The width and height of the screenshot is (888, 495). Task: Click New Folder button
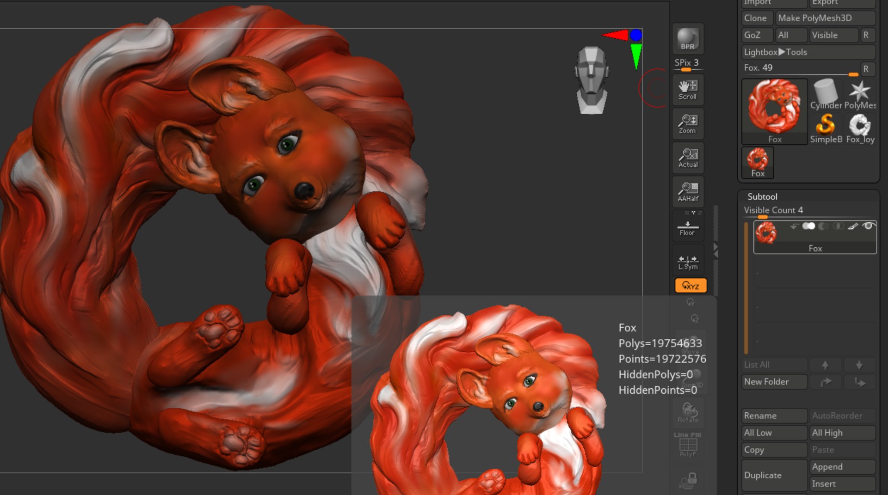point(774,382)
